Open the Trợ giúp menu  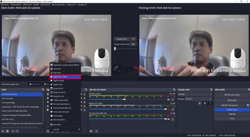(82, 5)
